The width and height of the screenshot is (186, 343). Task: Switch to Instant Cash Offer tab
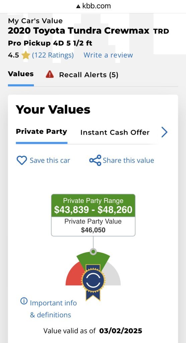(x=115, y=132)
